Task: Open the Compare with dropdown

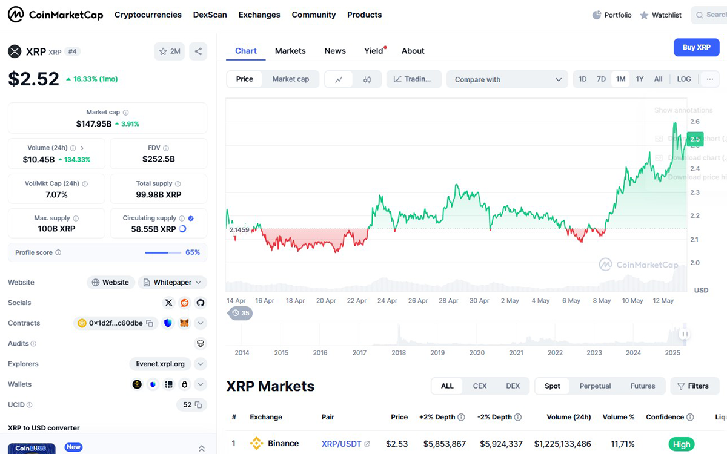Action: (508, 79)
